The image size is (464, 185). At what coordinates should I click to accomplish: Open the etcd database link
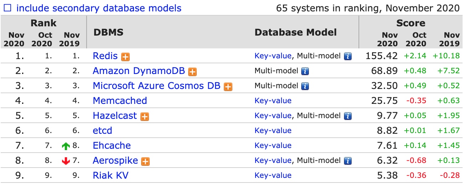[102, 131]
